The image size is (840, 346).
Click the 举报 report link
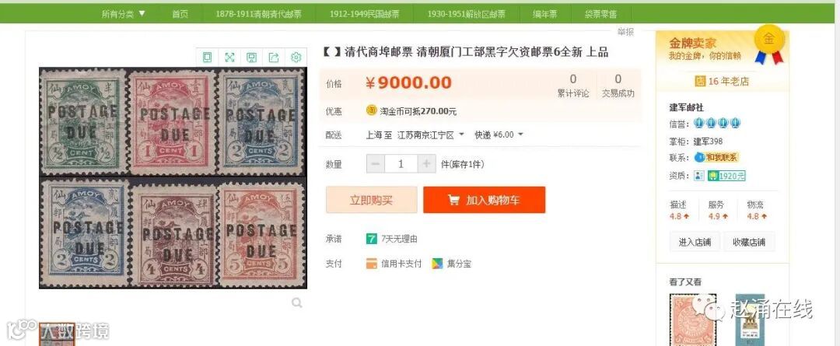click(x=625, y=32)
